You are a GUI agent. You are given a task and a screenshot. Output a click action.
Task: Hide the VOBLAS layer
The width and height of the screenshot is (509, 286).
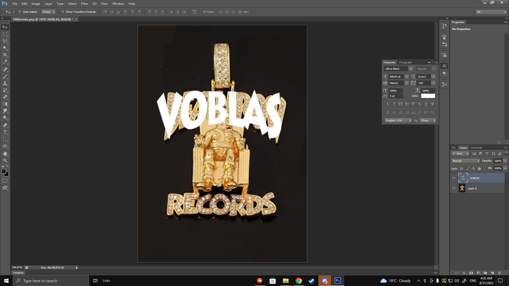(x=454, y=178)
